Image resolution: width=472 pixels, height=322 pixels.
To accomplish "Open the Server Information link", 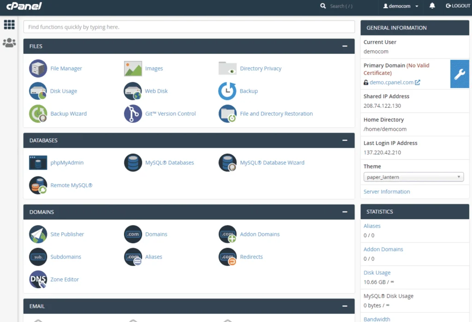I will pyautogui.click(x=387, y=191).
